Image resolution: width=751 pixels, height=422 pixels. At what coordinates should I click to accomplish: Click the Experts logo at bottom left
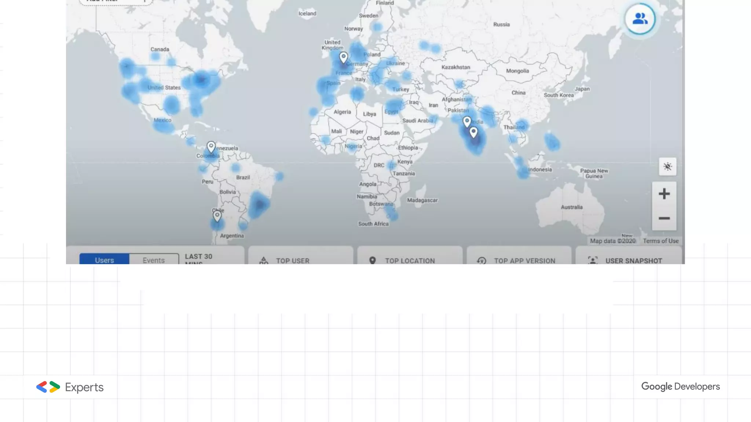[x=70, y=387]
